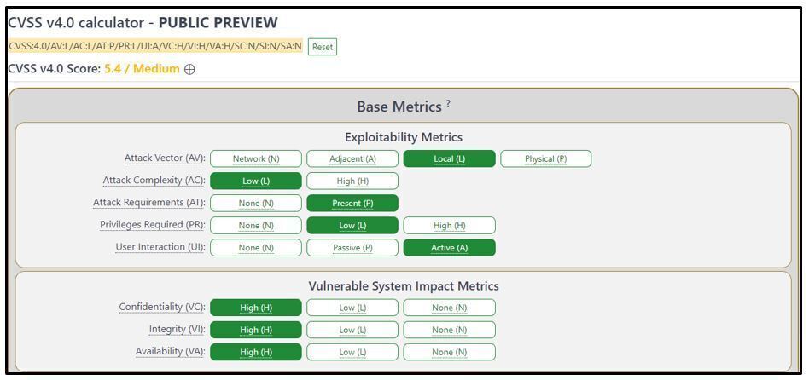
Task: Choose Adjacent (A) for Attack Vector
Action: point(352,158)
